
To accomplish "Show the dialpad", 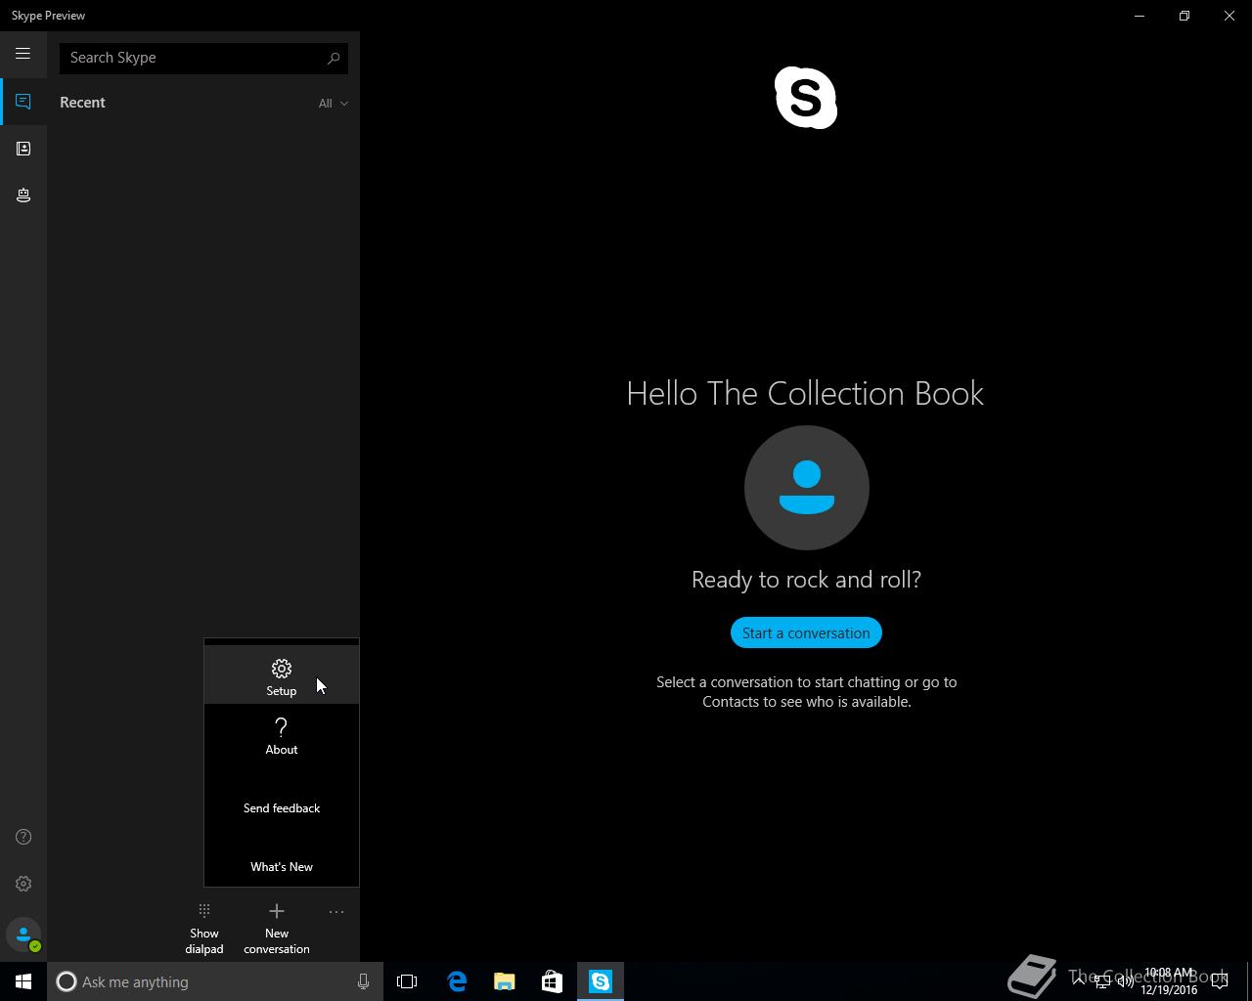I will tap(204, 929).
